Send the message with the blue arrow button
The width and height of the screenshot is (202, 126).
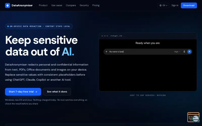tap(189, 52)
